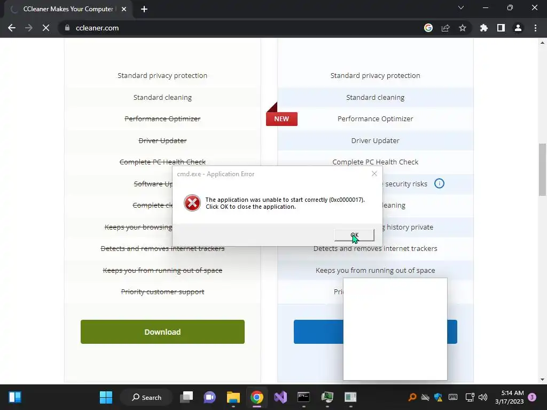Open the Extensions puzzle icon

tap(484, 28)
